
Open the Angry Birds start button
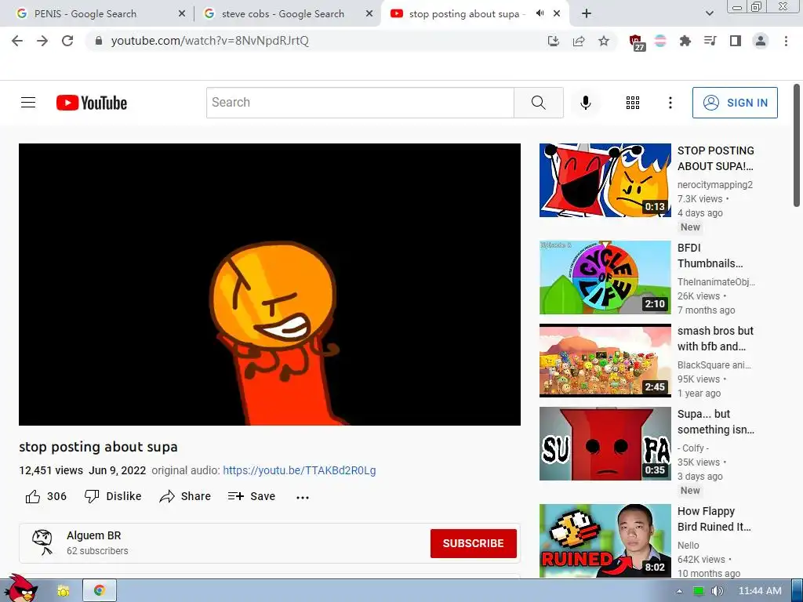pos(20,589)
